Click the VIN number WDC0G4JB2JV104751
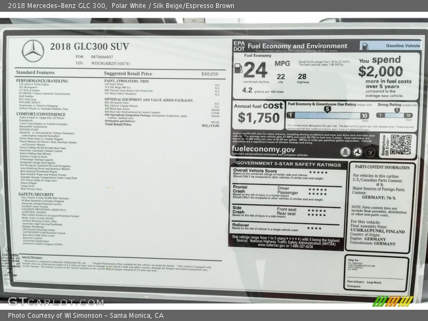Viewport: 428px width, 321px height. (111, 63)
